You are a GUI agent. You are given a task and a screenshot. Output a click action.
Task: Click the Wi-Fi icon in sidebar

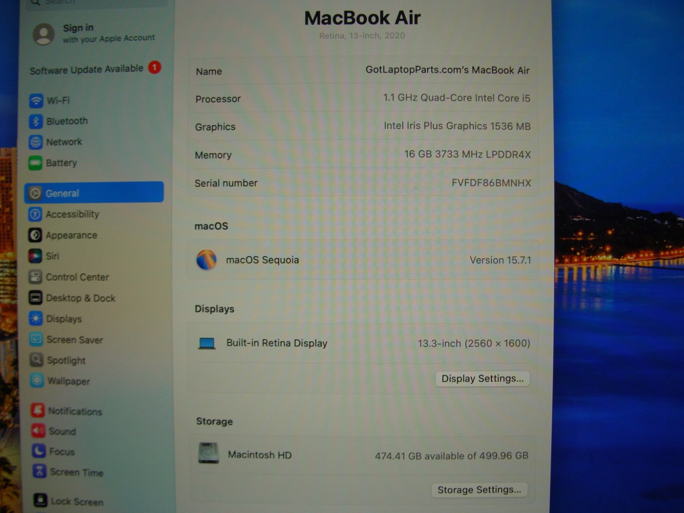click(36, 101)
